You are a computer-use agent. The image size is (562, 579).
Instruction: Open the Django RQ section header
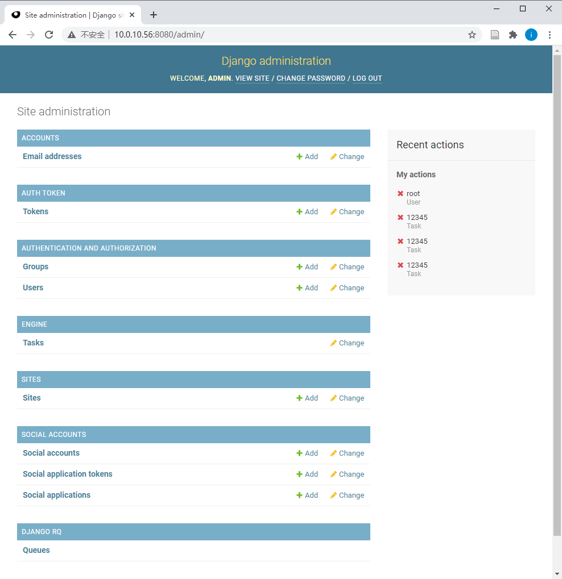42,532
